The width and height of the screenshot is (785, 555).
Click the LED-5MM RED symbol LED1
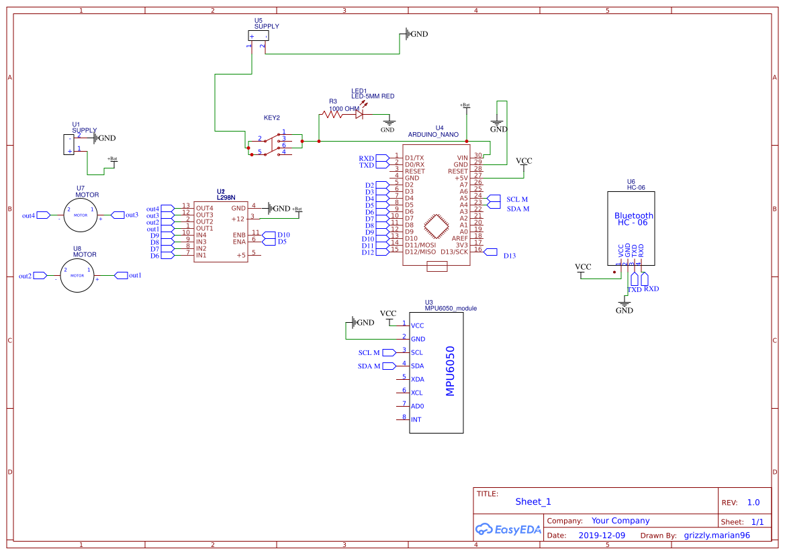coord(358,114)
